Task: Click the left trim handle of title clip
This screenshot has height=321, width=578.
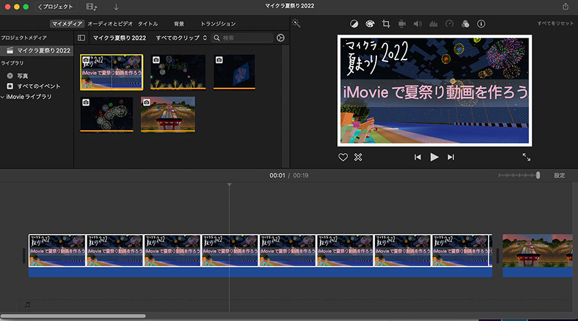Action: [x=24, y=256]
